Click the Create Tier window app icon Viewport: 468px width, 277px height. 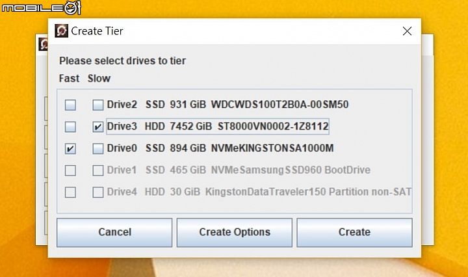tap(61, 31)
